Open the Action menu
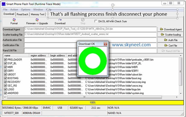186x117 pixels. pyautogui.click(x=14, y=10)
